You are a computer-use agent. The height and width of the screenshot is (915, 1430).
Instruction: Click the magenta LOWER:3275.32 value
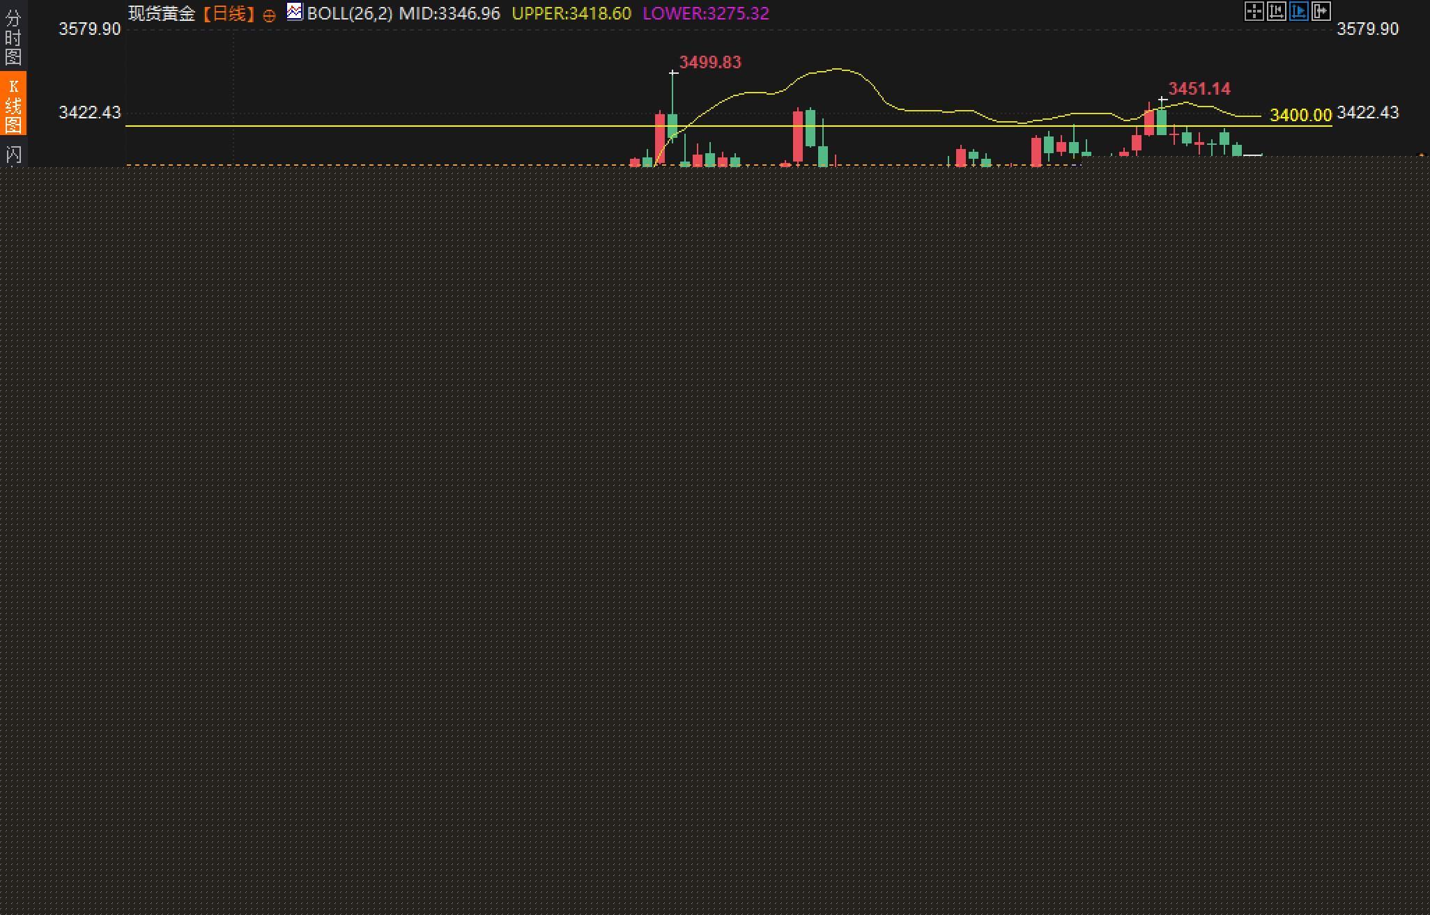[705, 14]
